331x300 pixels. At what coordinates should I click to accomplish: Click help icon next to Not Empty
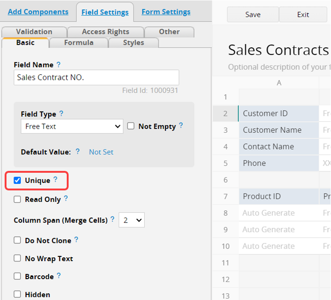tap(181, 125)
